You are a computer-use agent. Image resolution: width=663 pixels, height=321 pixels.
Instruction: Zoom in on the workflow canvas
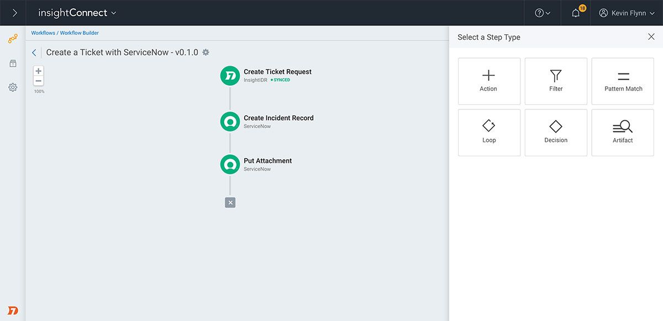pos(38,71)
